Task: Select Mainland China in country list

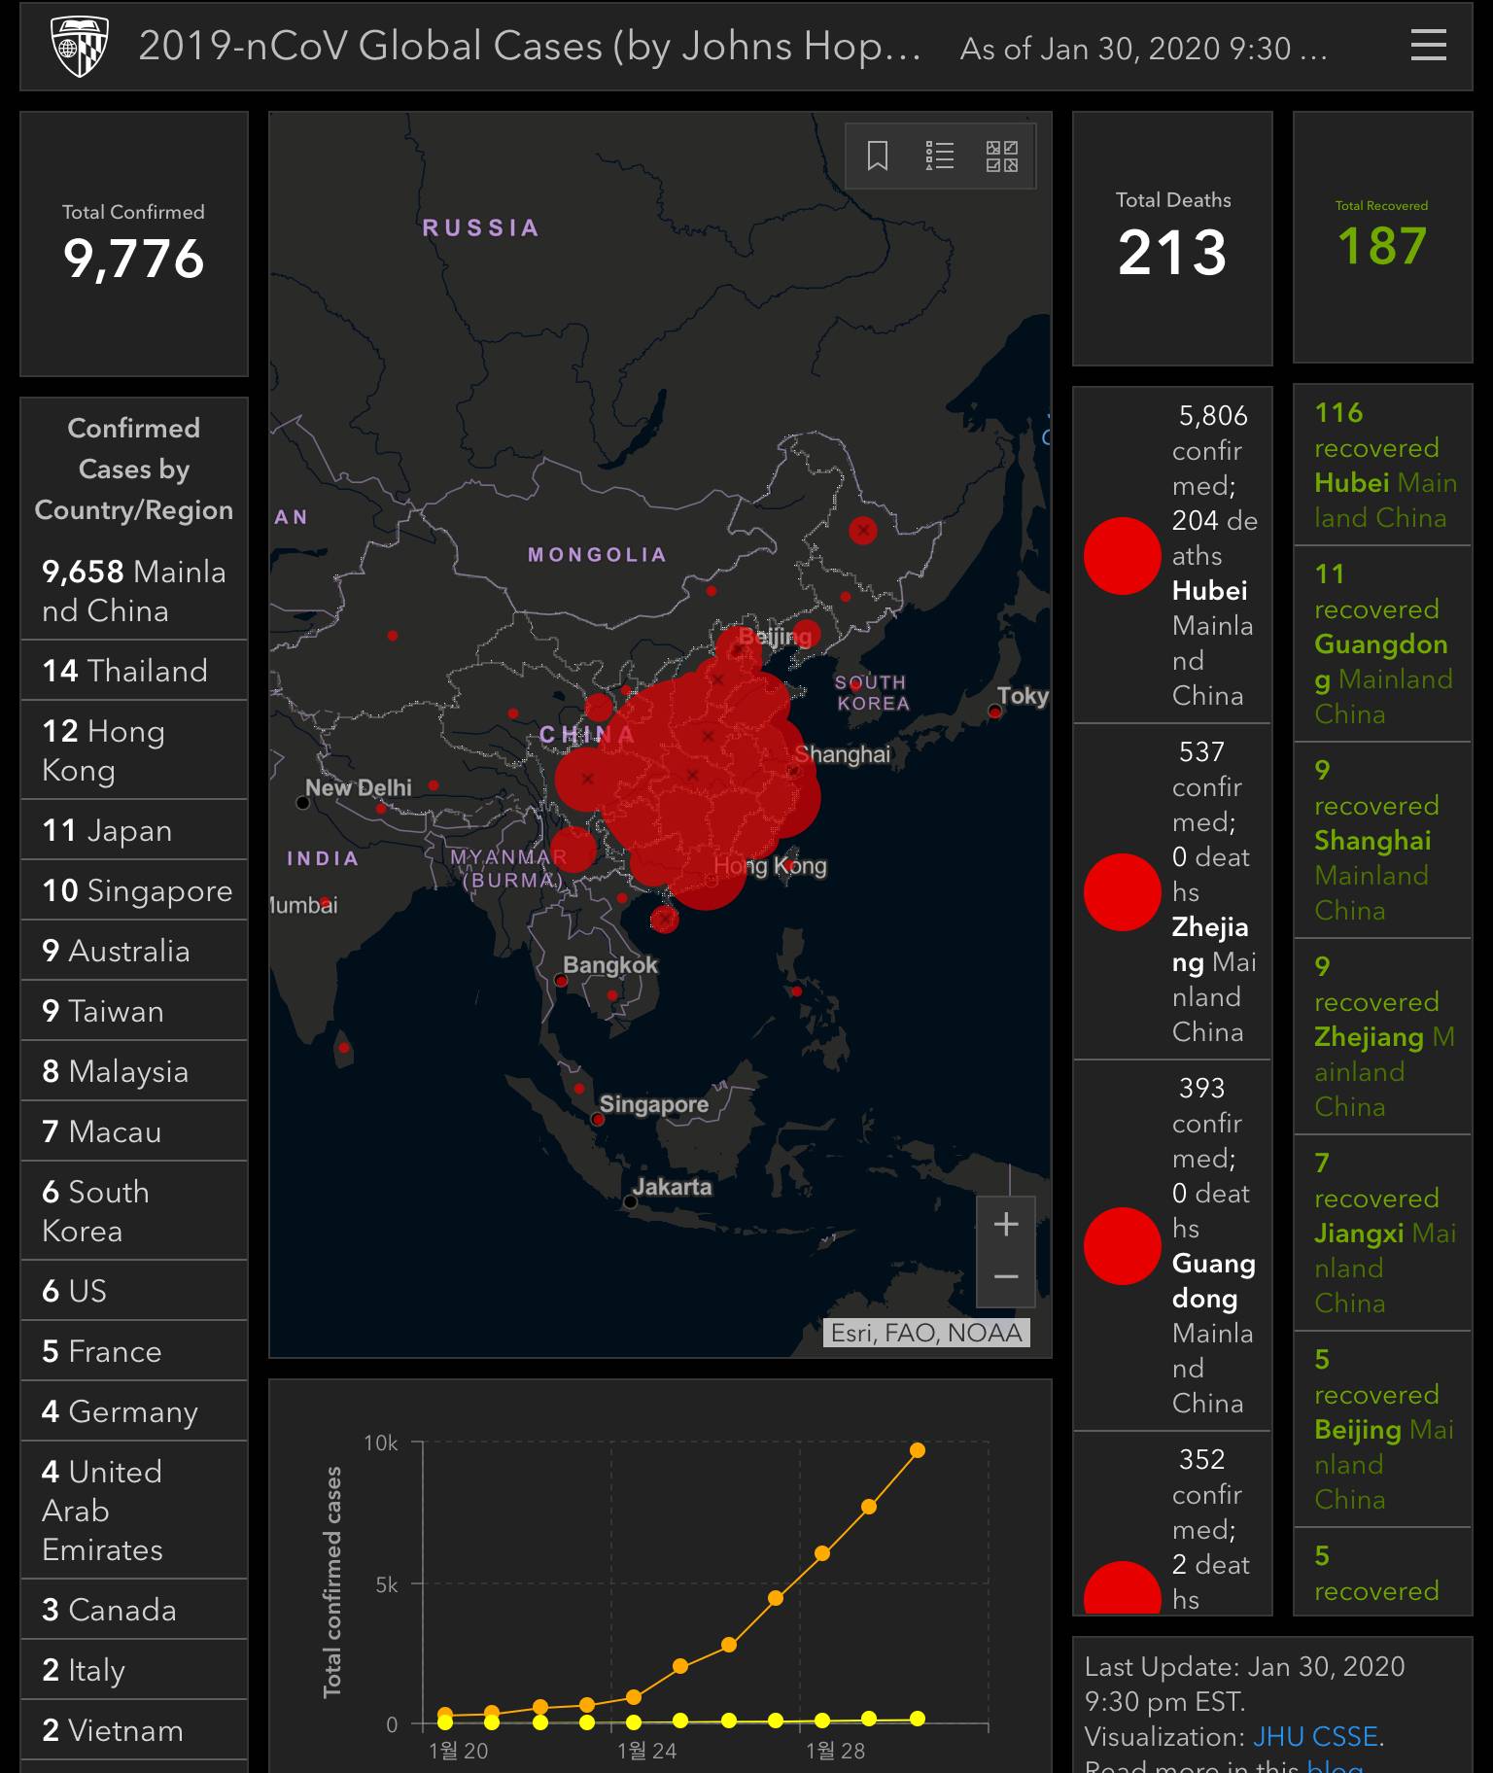Action: 133,591
